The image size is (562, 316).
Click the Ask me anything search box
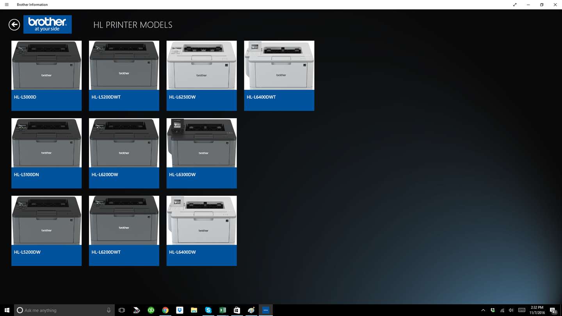click(64, 310)
